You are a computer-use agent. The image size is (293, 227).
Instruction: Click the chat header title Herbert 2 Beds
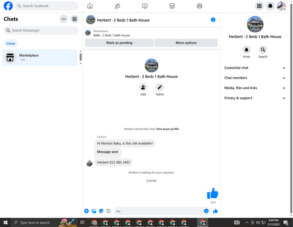click(x=123, y=20)
